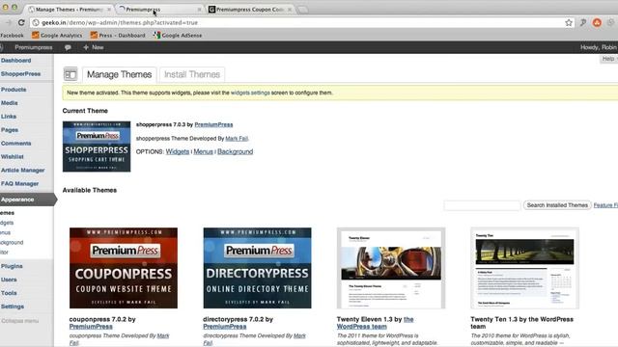This screenshot has width=618, height=347.
Task: Open ShopperPress sidebar menu
Action: (20, 74)
